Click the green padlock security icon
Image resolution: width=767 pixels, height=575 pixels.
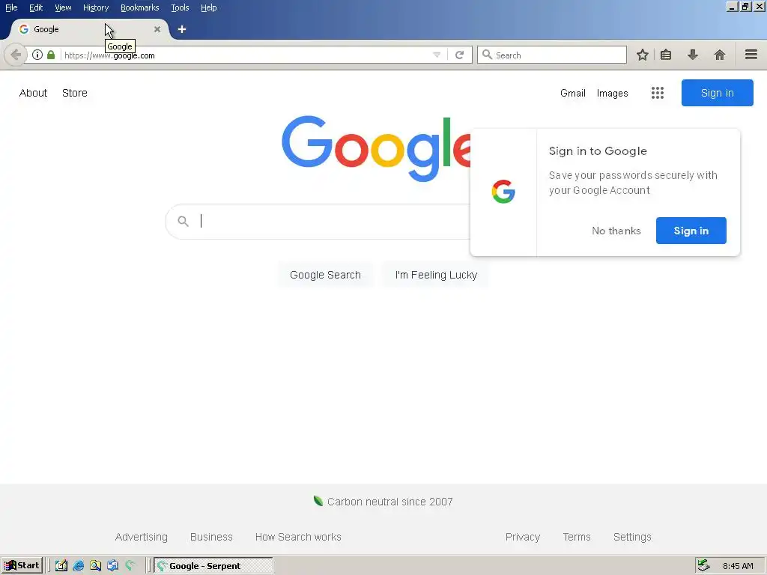[51, 55]
